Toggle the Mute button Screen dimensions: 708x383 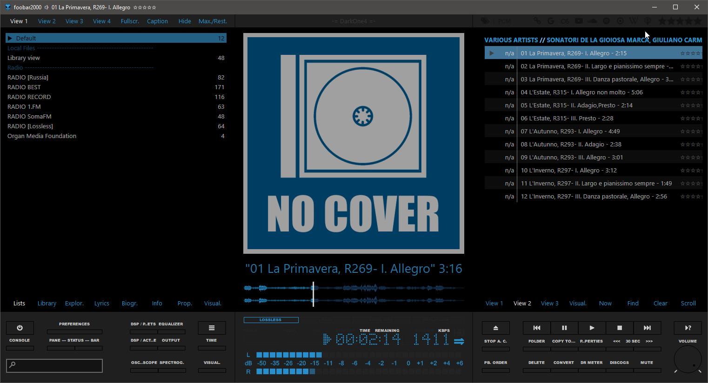(x=647, y=370)
